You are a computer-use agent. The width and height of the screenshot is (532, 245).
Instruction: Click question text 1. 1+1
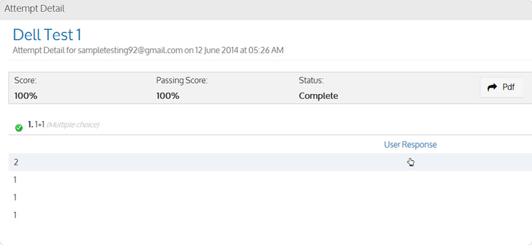36,124
